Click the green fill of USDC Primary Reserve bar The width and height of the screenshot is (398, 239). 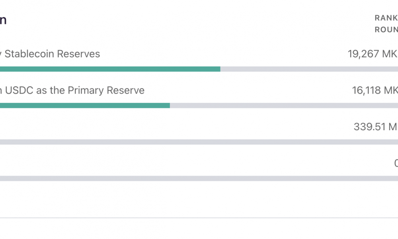85,106
